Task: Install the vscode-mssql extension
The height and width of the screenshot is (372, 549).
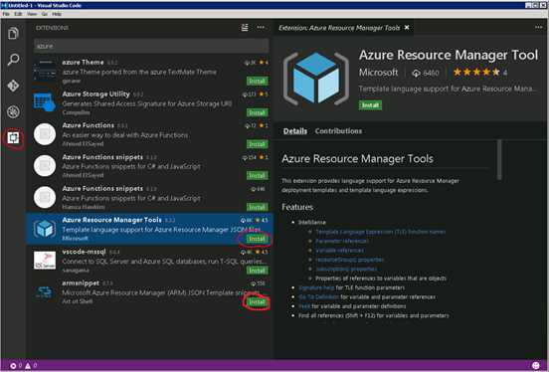Action: click(x=257, y=271)
